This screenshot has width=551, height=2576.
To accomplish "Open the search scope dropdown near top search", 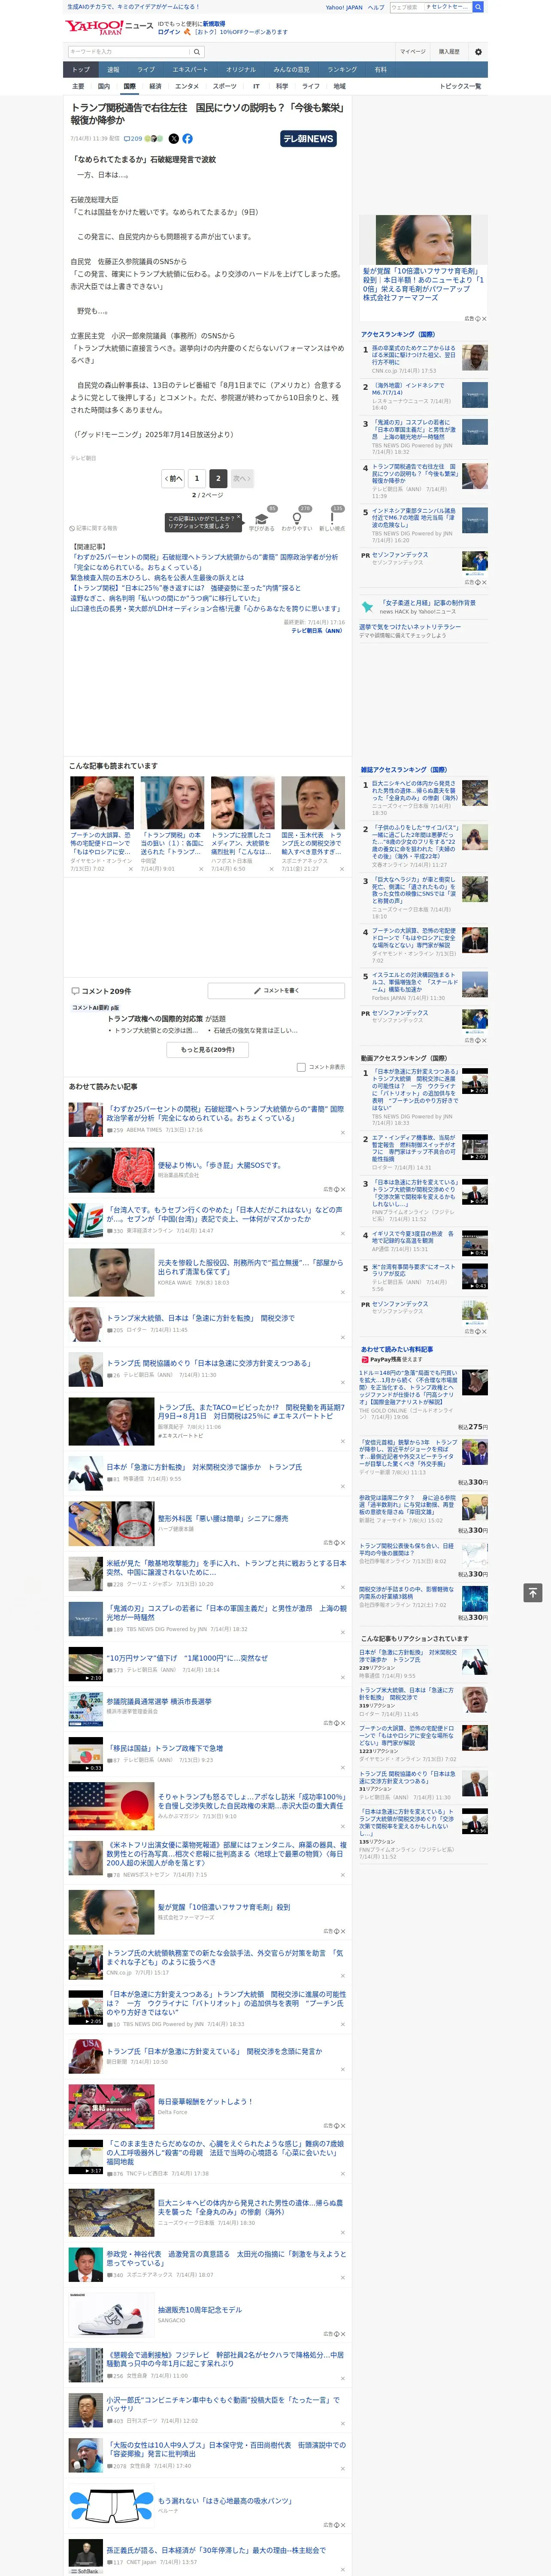I will pos(447,7).
